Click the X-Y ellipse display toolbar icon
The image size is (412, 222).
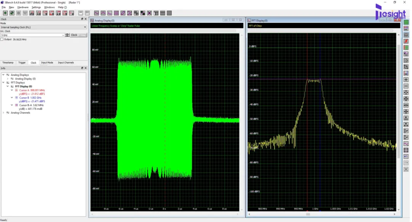click(123, 13)
